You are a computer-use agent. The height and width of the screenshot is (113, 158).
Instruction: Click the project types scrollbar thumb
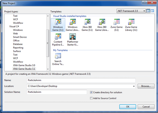(x=48, y=43)
